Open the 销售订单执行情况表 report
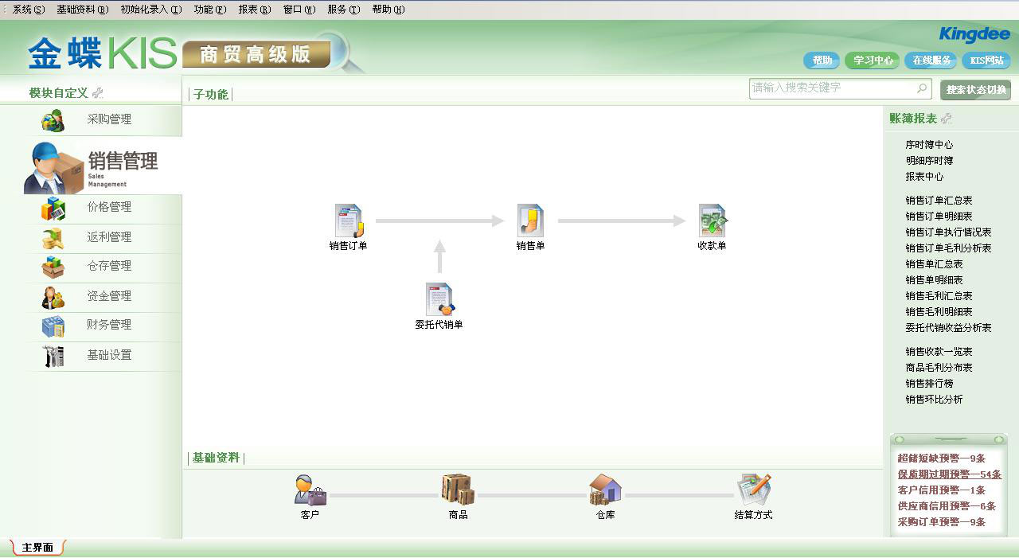This screenshot has width=1019, height=558. click(948, 232)
